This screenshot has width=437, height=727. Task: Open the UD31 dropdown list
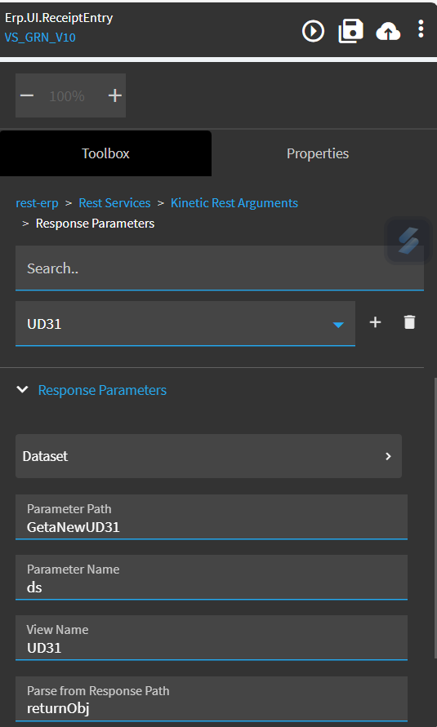click(x=185, y=324)
